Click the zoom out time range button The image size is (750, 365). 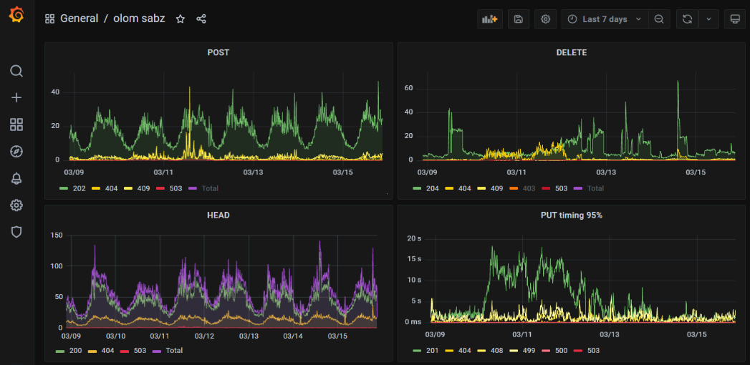pos(659,19)
